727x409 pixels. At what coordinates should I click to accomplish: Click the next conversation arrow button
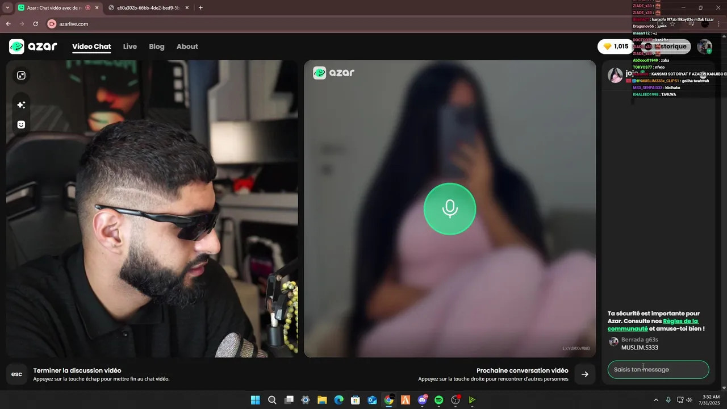(584, 374)
